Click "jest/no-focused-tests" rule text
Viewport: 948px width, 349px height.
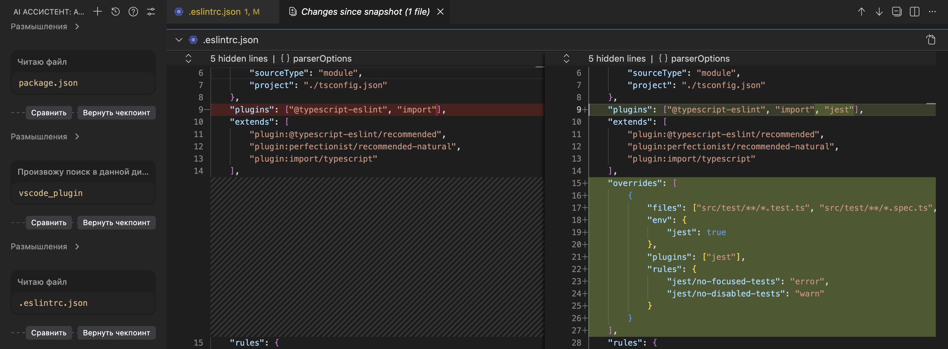723,281
